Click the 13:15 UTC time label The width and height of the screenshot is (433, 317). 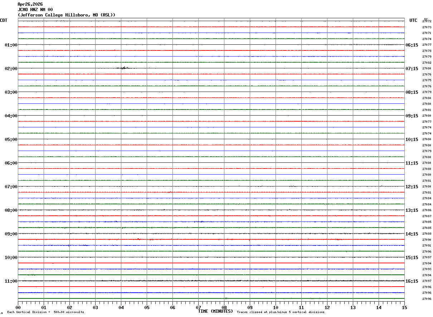click(412, 210)
